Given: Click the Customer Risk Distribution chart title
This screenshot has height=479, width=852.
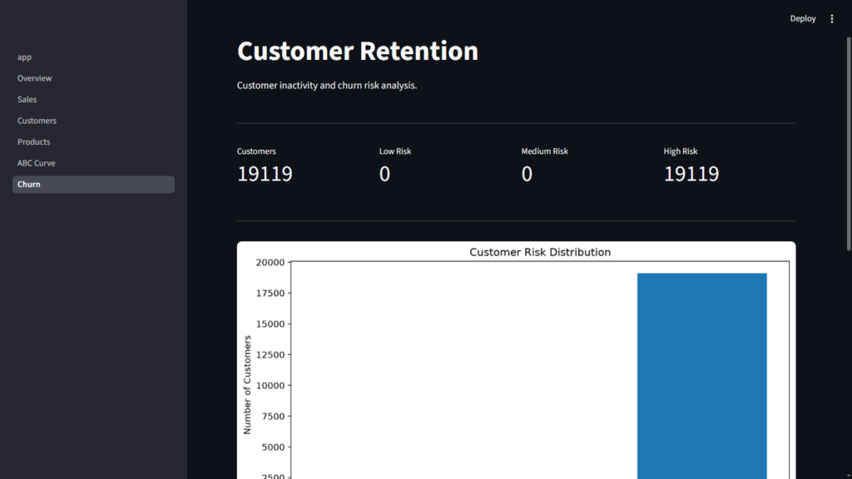Looking at the screenshot, I should (x=540, y=252).
